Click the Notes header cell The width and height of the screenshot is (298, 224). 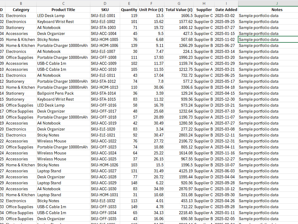[x=268, y=10]
